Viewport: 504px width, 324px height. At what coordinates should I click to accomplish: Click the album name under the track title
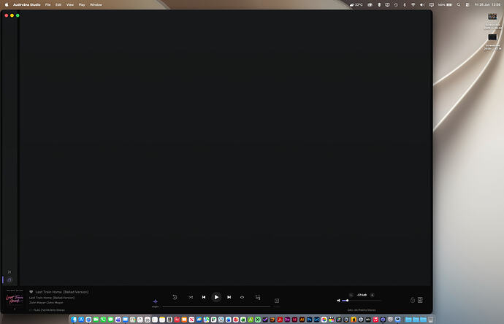52,298
